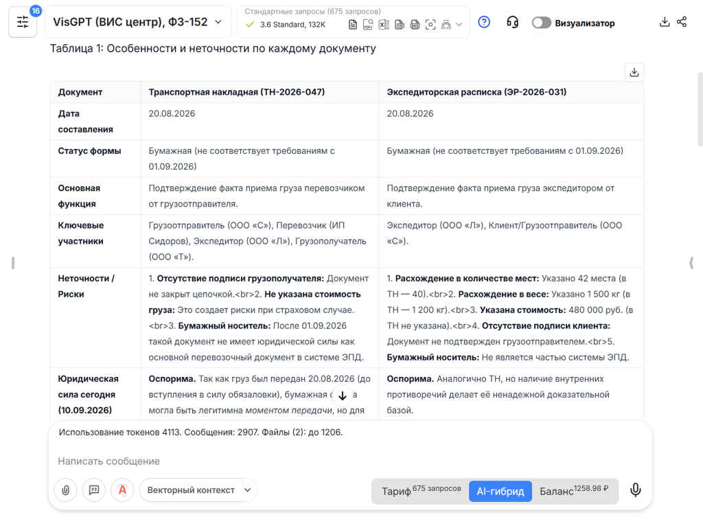Select the Тариф 675 запросов tab

421,491
